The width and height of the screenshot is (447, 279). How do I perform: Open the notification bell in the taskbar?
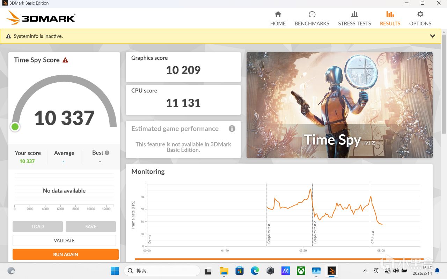437,271
